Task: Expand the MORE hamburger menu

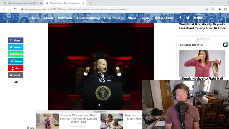Action: click(x=200, y=18)
